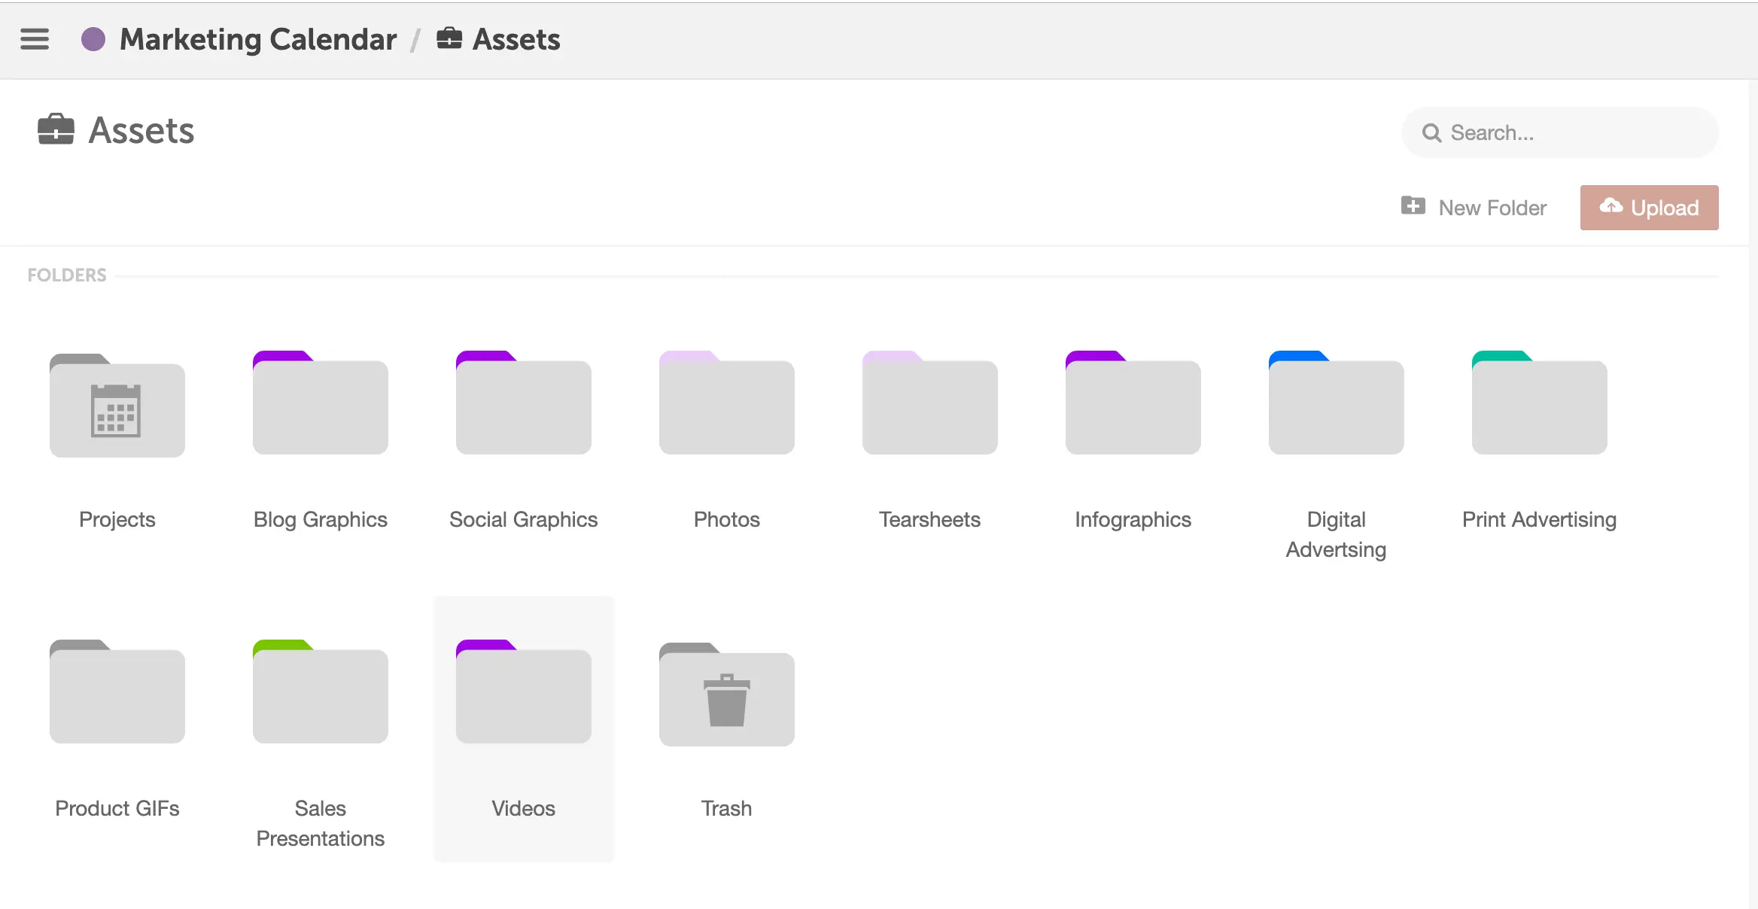Open the Trash folder
Image resolution: width=1758 pixels, height=909 pixels.
(x=727, y=692)
